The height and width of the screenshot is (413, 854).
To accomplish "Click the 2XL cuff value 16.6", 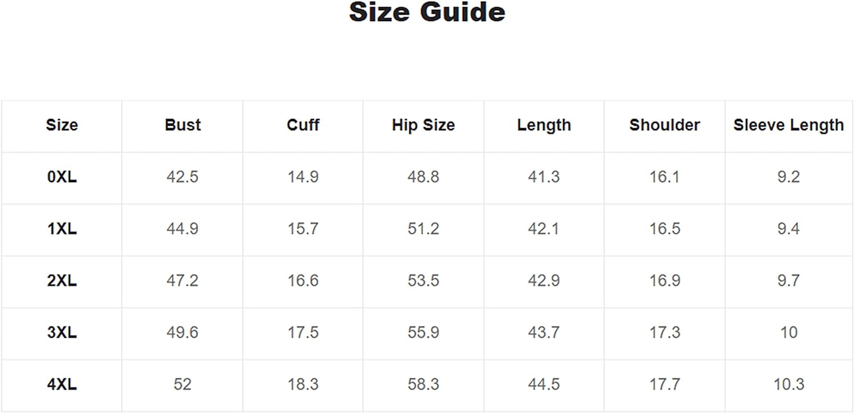I will click(303, 280).
